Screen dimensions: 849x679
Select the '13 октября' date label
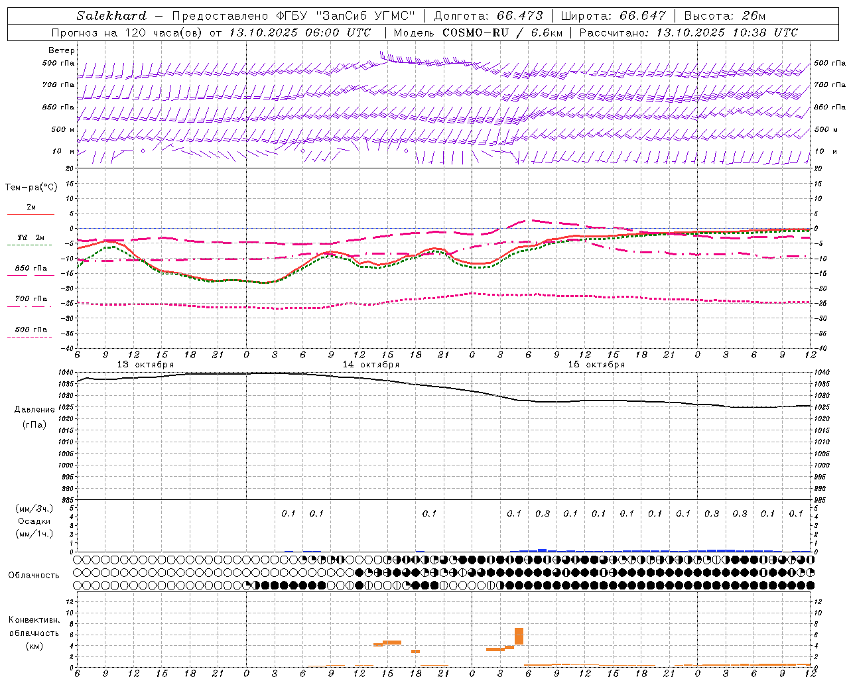coord(145,365)
